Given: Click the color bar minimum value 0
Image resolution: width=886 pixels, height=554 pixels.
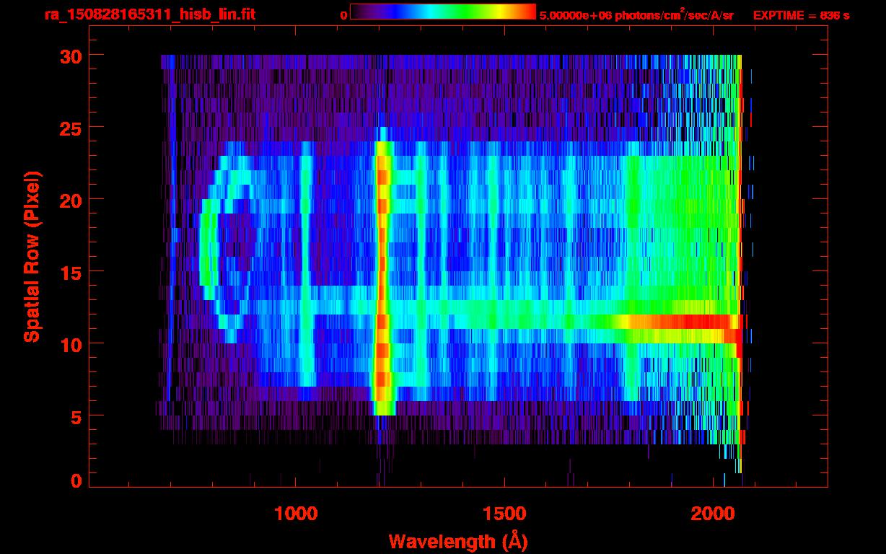Looking at the screenshot, I should coord(343,14).
